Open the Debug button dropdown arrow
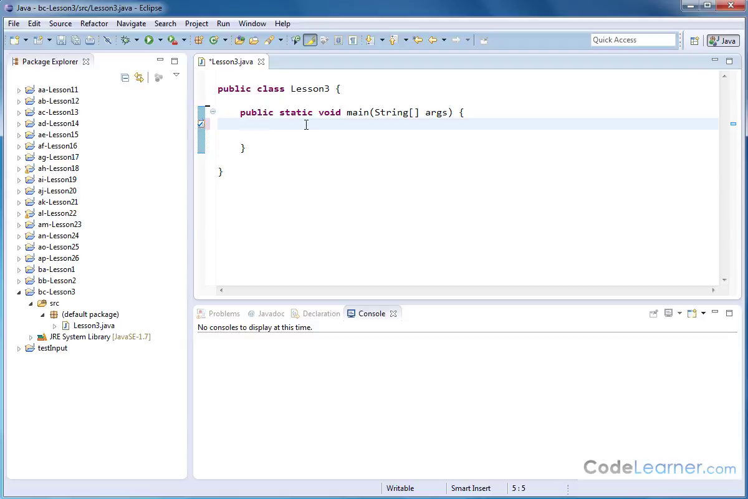 137,40
